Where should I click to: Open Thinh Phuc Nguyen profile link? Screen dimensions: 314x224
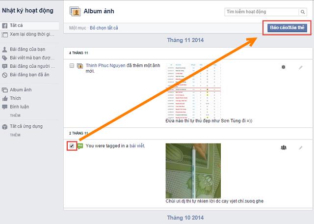pos(105,65)
